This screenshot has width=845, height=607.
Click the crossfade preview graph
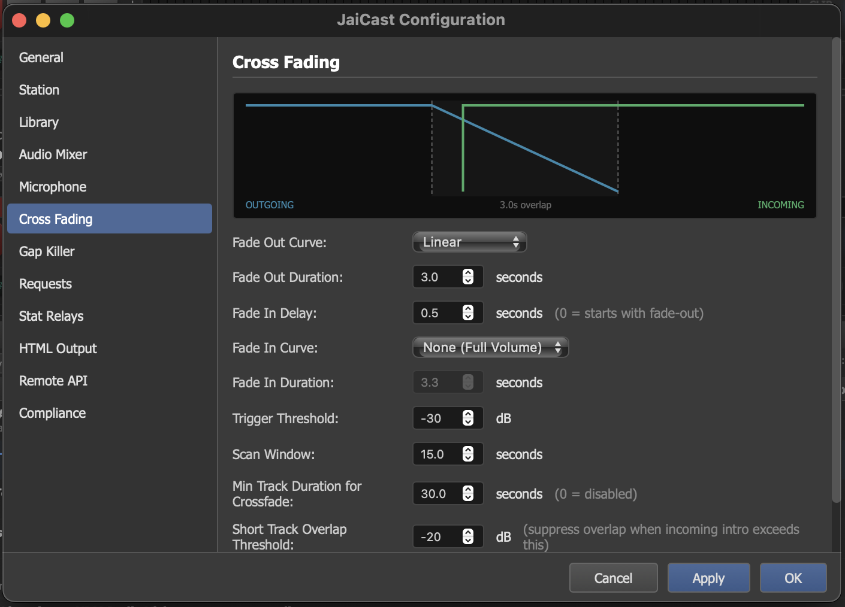point(524,156)
